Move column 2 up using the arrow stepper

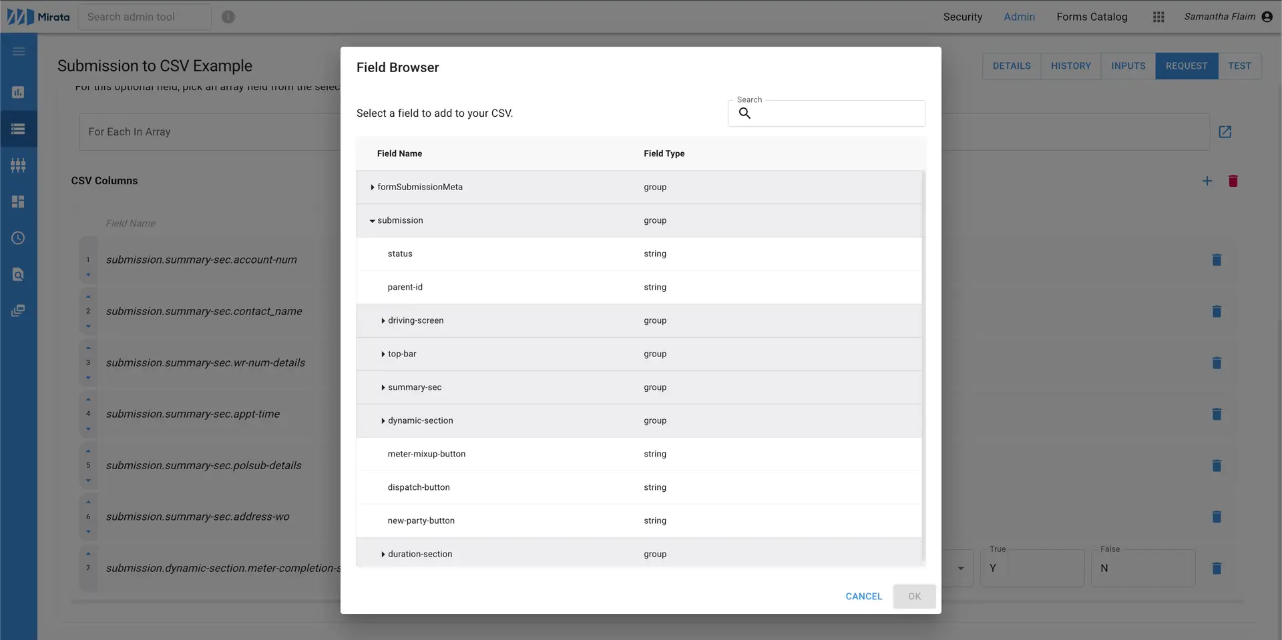pyautogui.click(x=88, y=296)
